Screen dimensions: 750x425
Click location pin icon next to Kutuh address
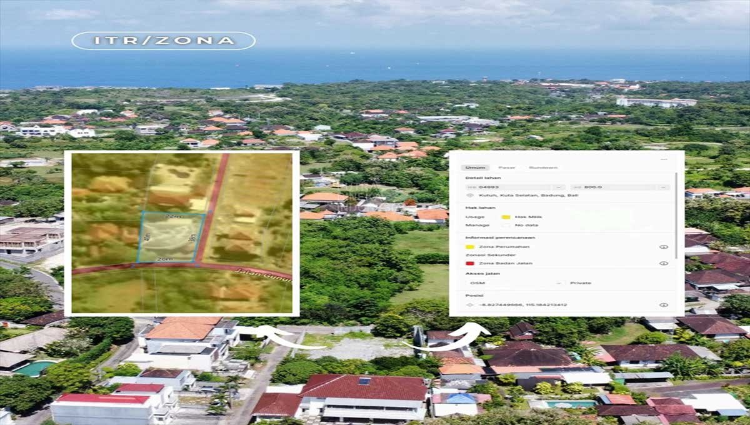pos(470,196)
